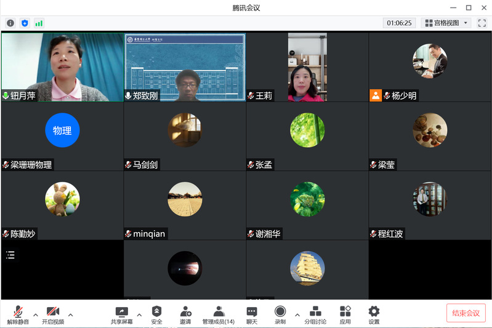Image resolution: width=492 pixels, height=328 pixels.
Task: Click the blue security shield icon
Action: tap(25, 23)
